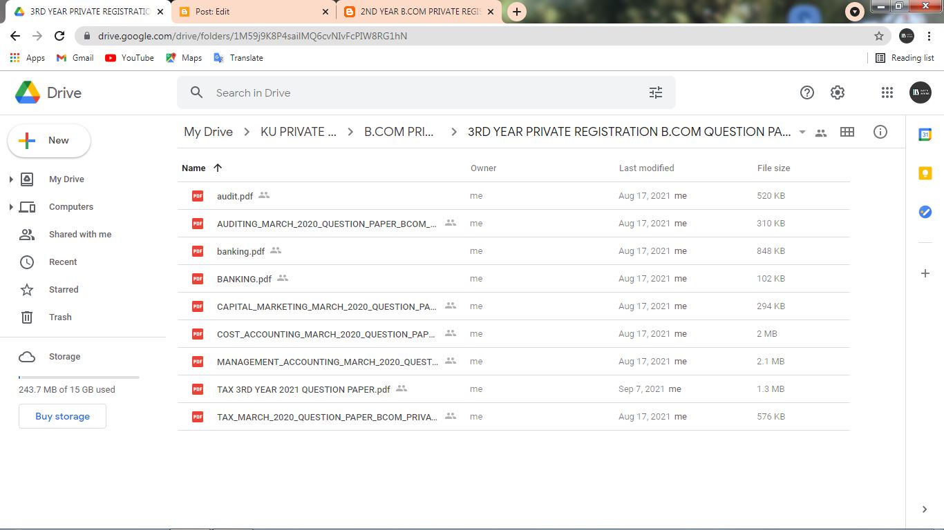Click the New button
944x530 pixels.
pyautogui.click(x=49, y=141)
